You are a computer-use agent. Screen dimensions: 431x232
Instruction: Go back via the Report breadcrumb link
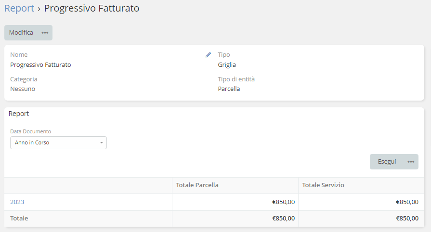coord(19,8)
